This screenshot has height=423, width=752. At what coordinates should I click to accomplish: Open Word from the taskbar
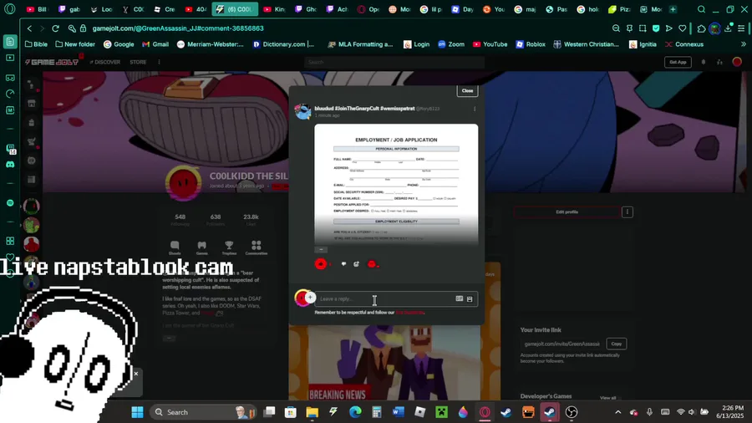tap(398, 412)
